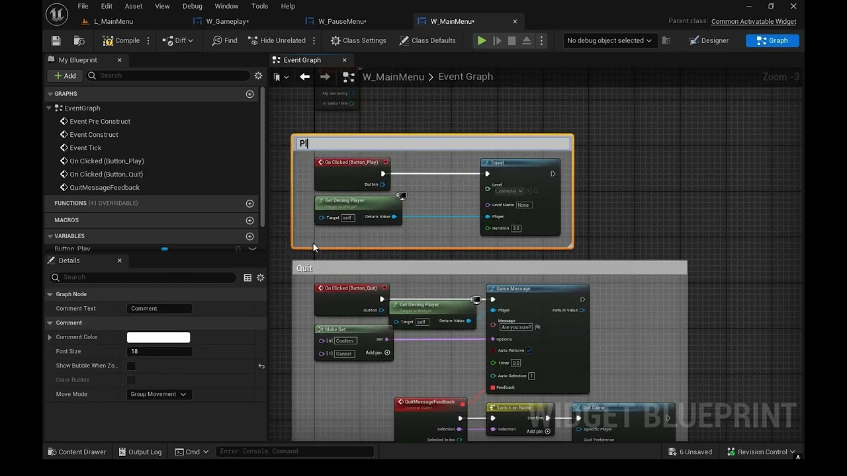
Task: Expand Comment Color property
Action: coord(50,337)
